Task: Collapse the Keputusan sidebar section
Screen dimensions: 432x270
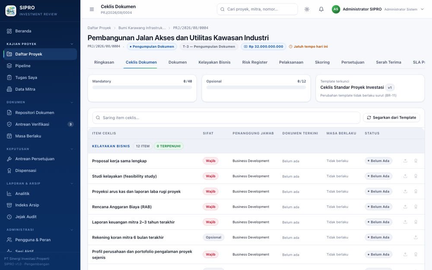Action: 72,149
